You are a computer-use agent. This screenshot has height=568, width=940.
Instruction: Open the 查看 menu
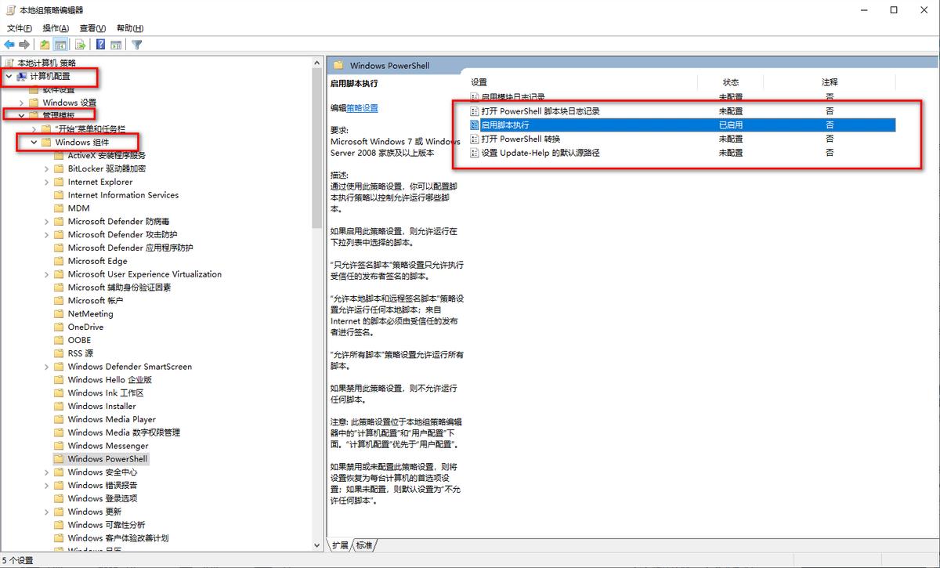click(91, 27)
